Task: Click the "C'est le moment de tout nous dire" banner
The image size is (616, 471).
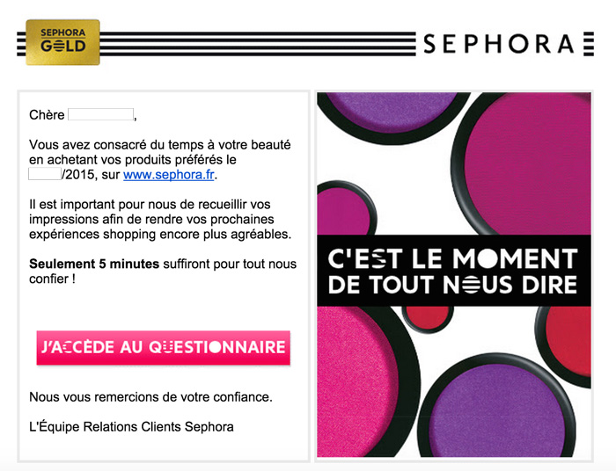Action: [454, 271]
